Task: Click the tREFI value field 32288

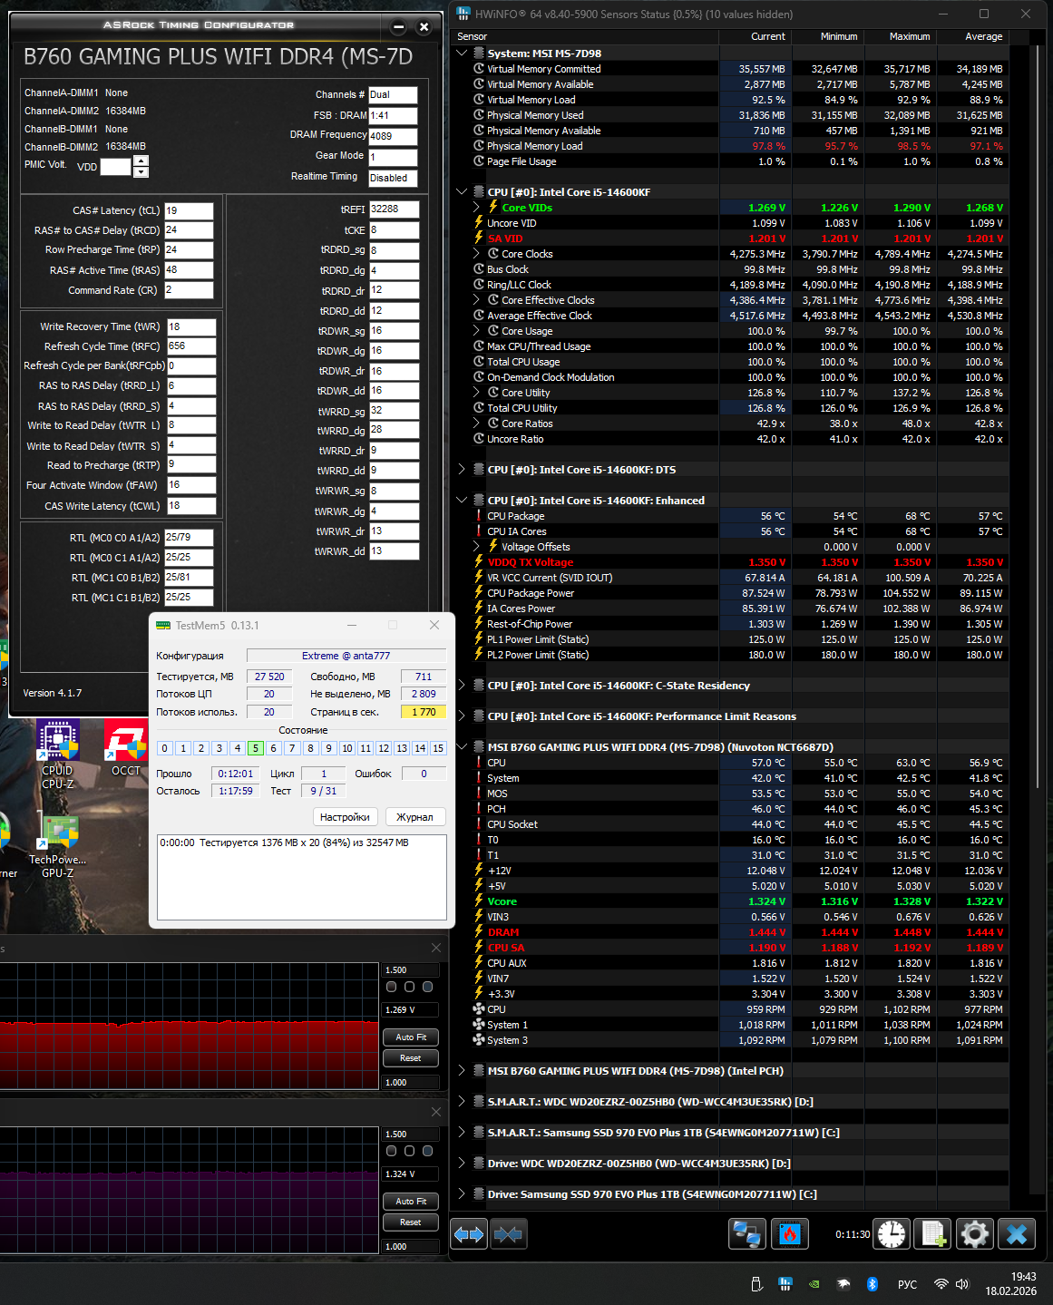Action: pyautogui.click(x=394, y=209)
